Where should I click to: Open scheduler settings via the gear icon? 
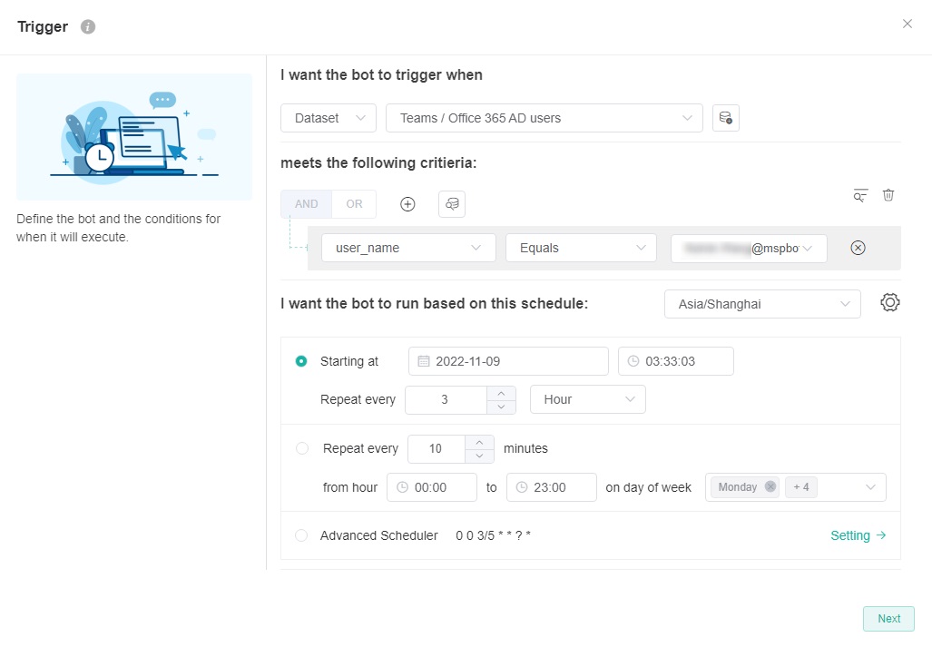coord(889,303)
